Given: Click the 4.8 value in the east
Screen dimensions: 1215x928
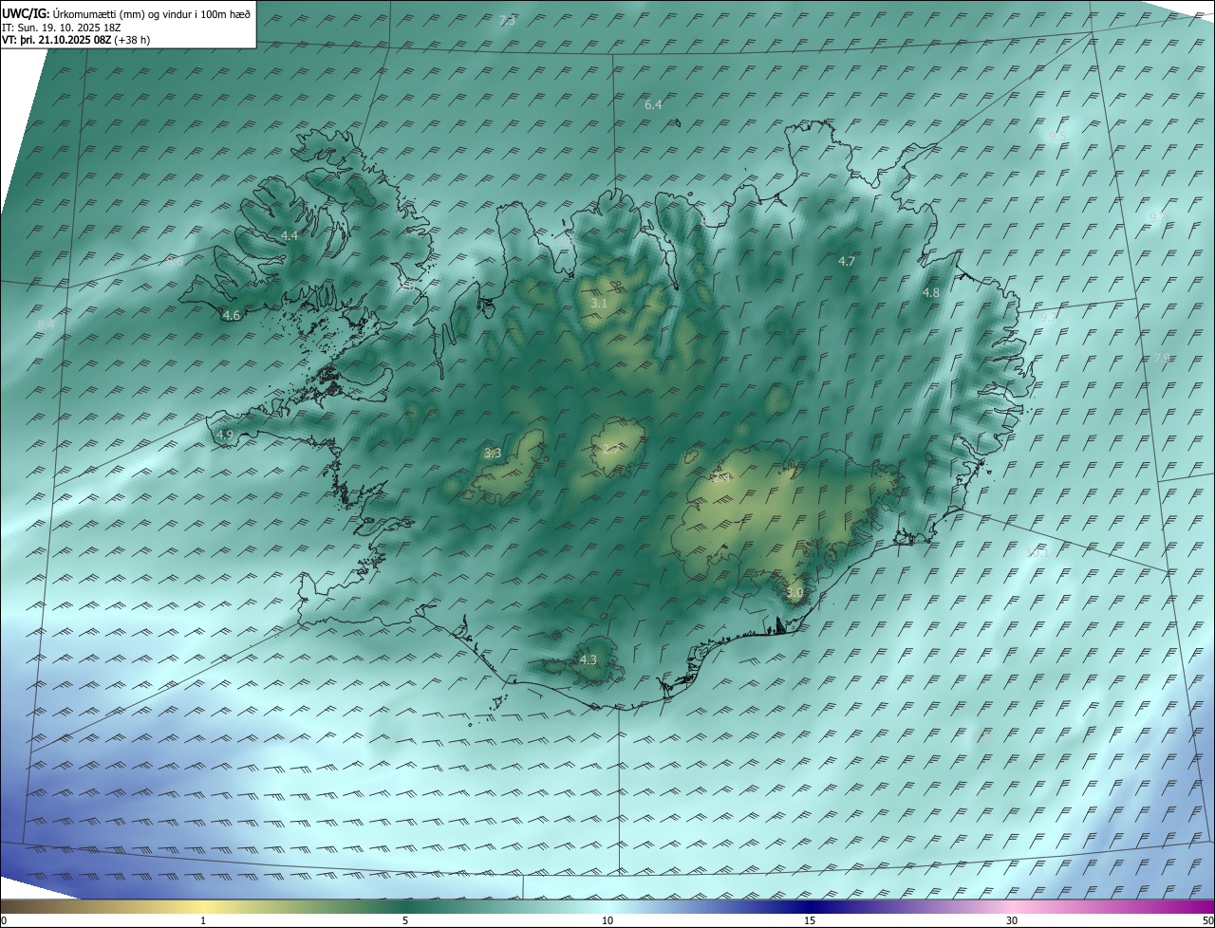Looking at the screenshot, I should coord(931,293).
